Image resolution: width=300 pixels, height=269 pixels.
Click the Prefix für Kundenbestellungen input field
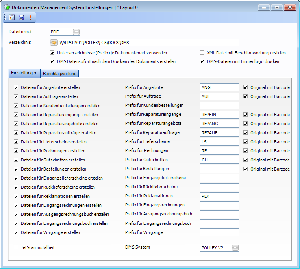click(x=219, y=106)
